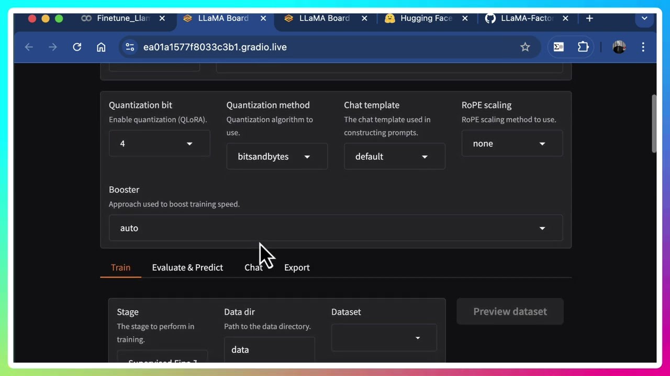This screenshot has height=376, width=670.
Task: Click the macOS yellow minimize button
Action: coord(46,18)
